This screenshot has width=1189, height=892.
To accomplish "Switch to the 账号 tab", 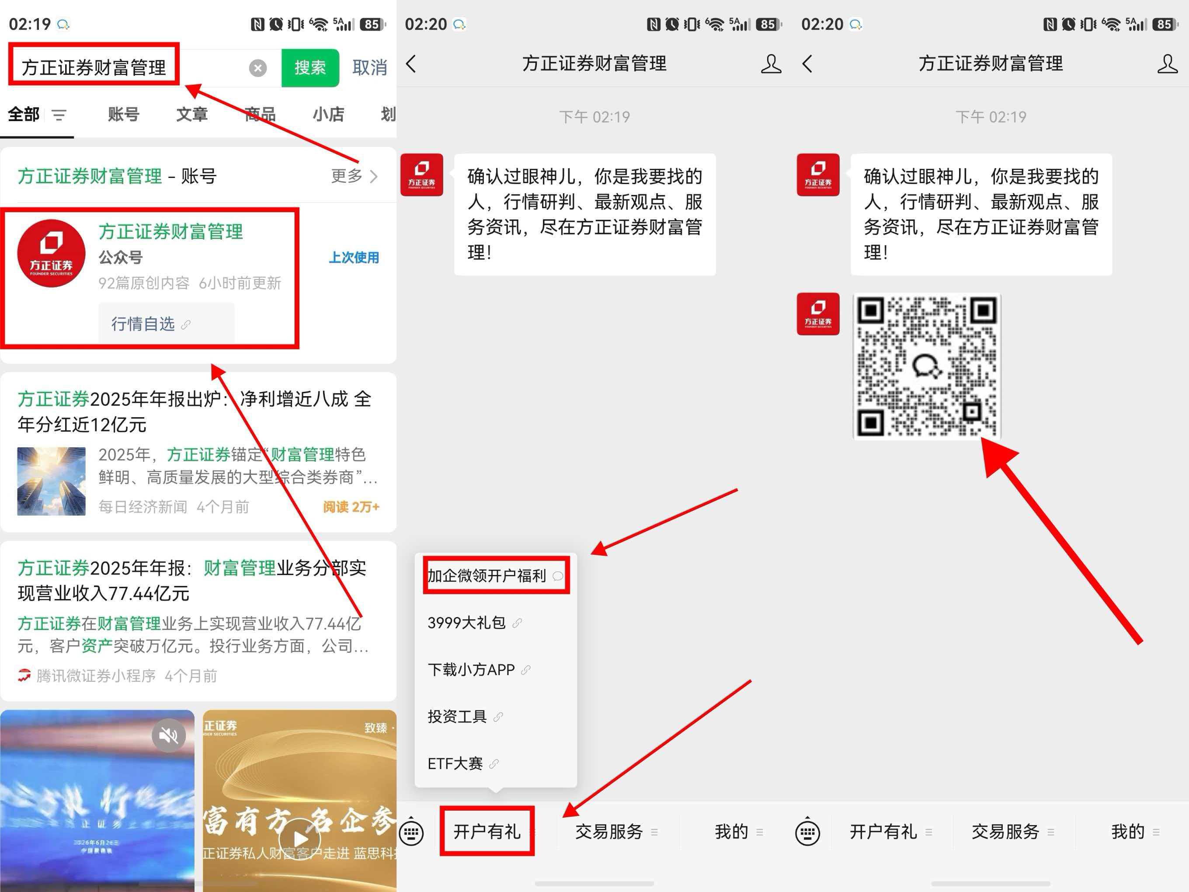I will (x=124, y=114).
